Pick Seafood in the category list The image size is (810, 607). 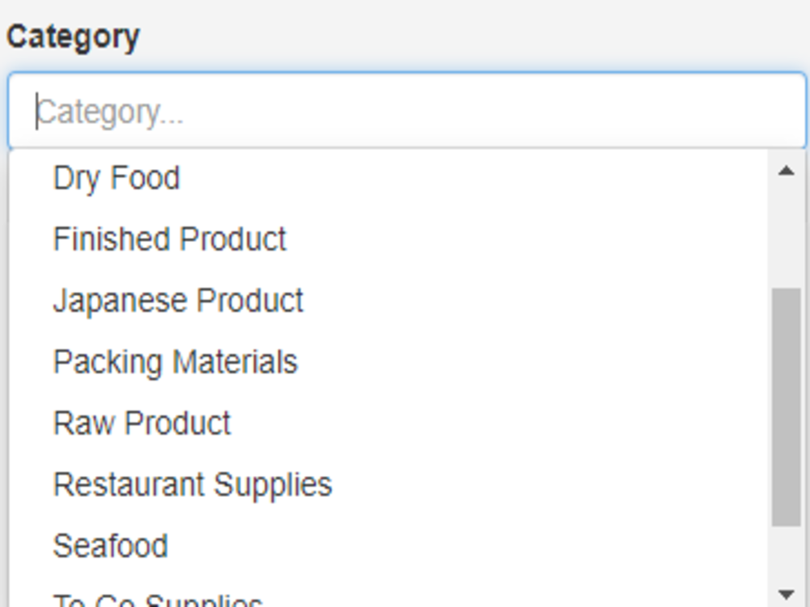click(389, 545)
